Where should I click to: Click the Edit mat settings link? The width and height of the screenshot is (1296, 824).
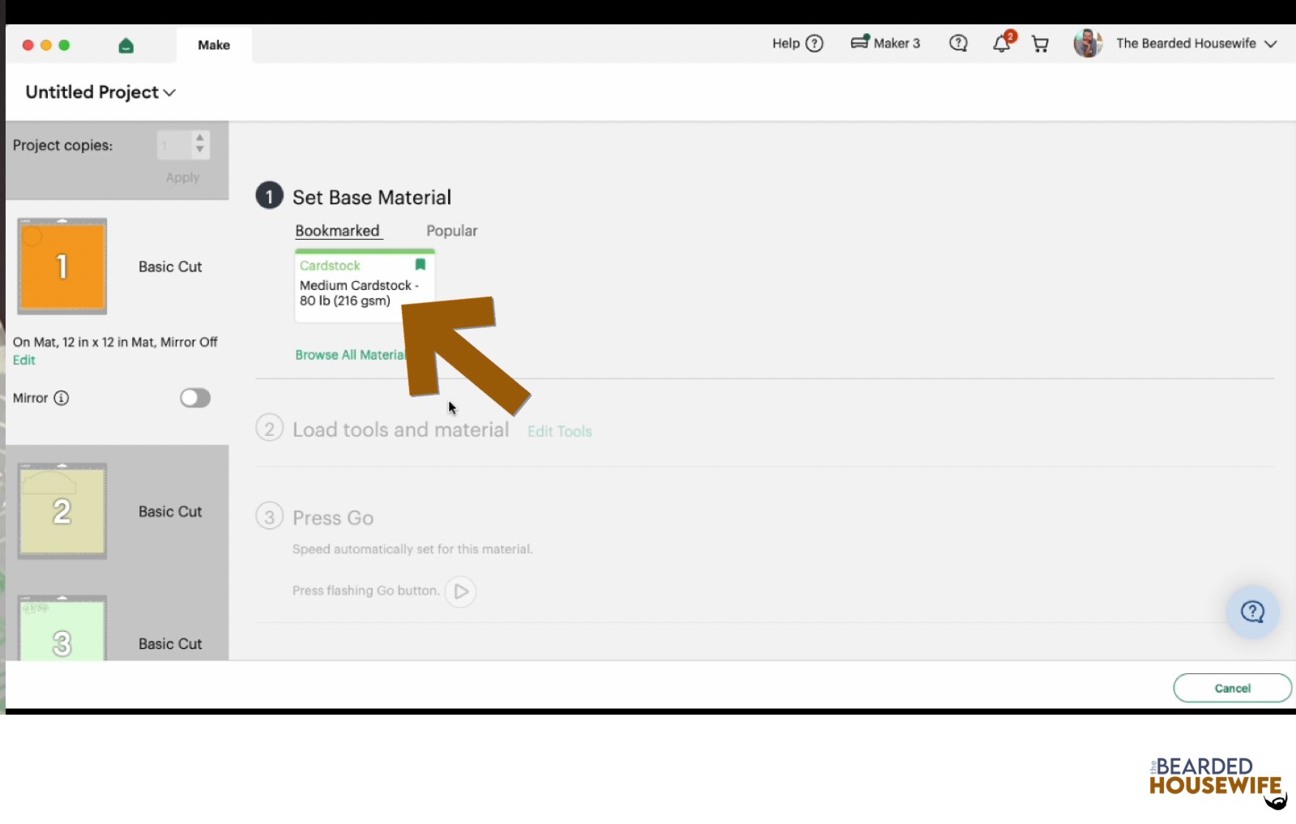click(24, 360)
